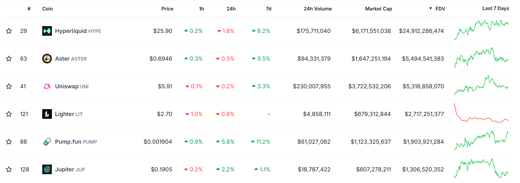This screenshot has width=520, height=183.
Task: Sort by the 7d change header
Action: tap(268, 8)
